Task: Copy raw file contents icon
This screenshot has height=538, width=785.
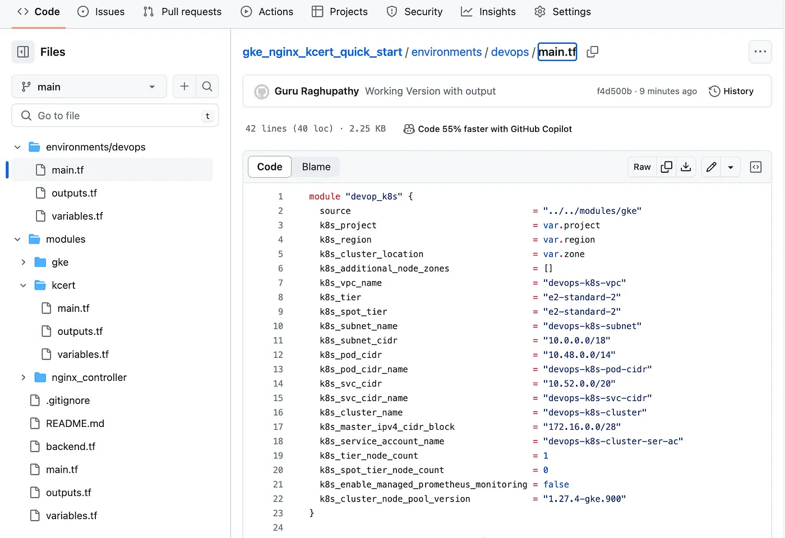Action: (x=666, y=167)
